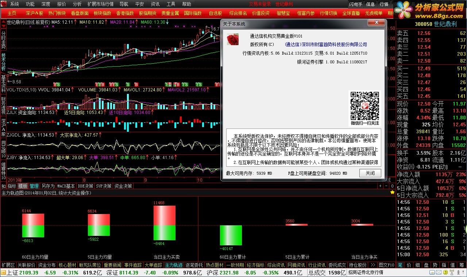467x277 pixels.
Task: Click the yellow star icon above the trajectory chart
Action: [392, 192]
